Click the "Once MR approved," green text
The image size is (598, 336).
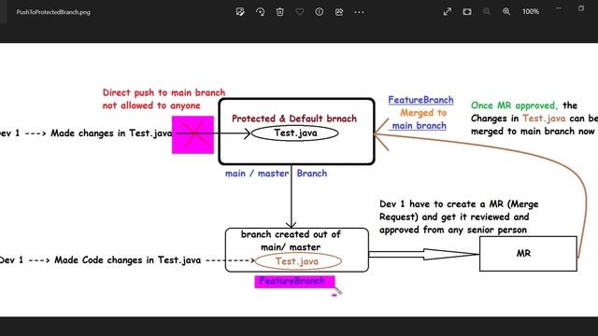click(514, 105)
